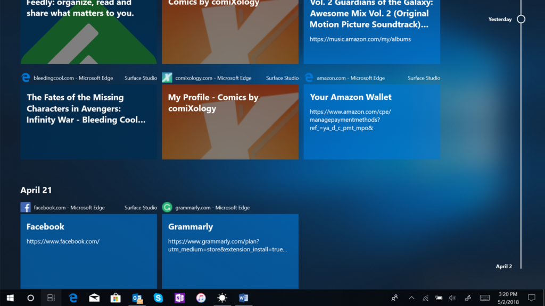
Task: Open the Mail app in the taskbar
Action: coord(94,297)
